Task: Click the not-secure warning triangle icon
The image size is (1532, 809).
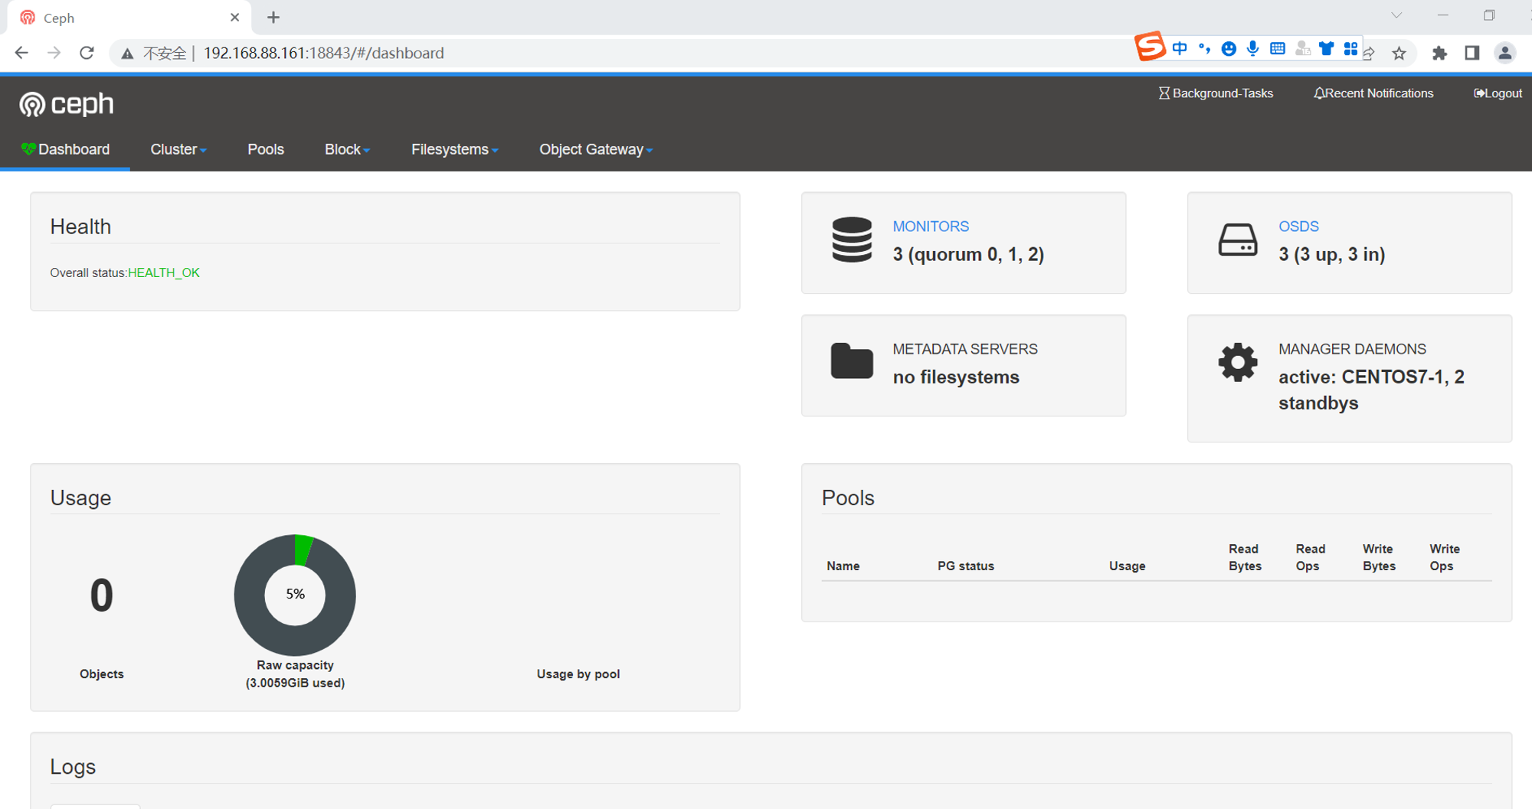Action: pos(127,54)
